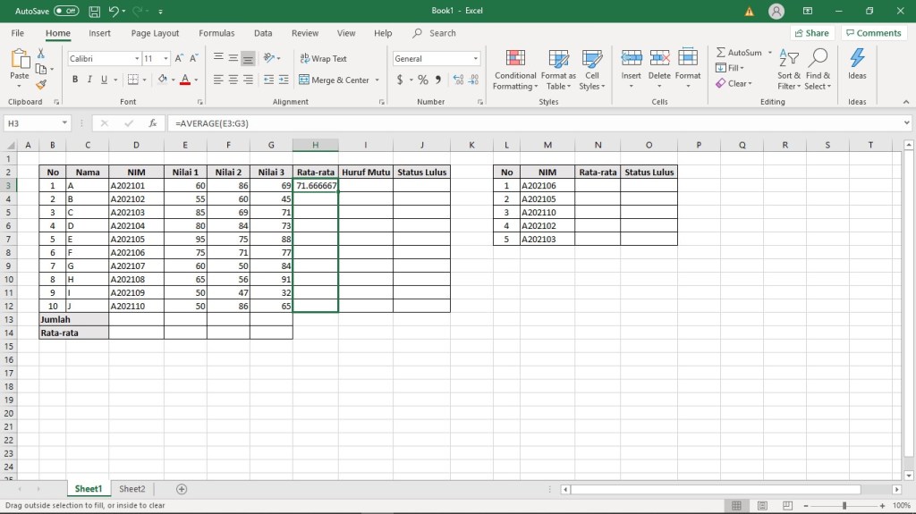Expand the number format General dropdown
Screen dimensions: 916x514
tap(475, 59)
